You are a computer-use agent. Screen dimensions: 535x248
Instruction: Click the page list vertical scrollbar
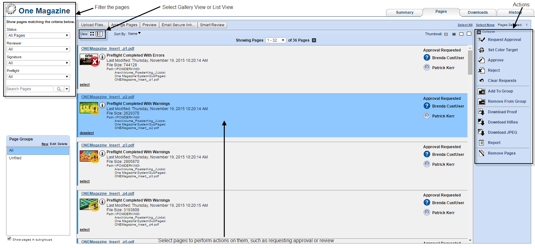(470, 62)
